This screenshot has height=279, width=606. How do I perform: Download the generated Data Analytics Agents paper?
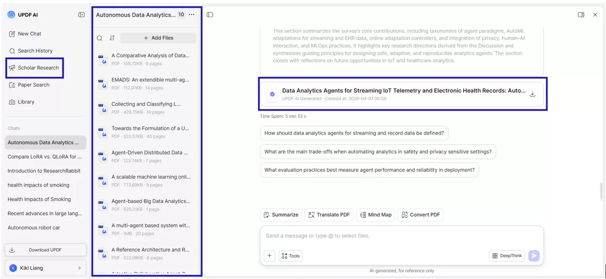pyautogui.click(x=532, y=94)
